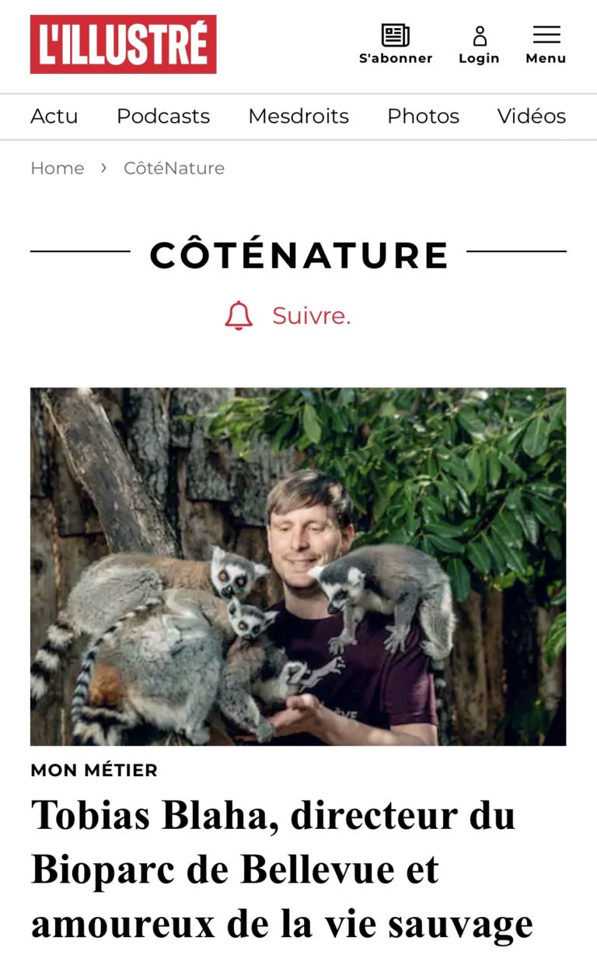Expand the Menu text label

546,58
